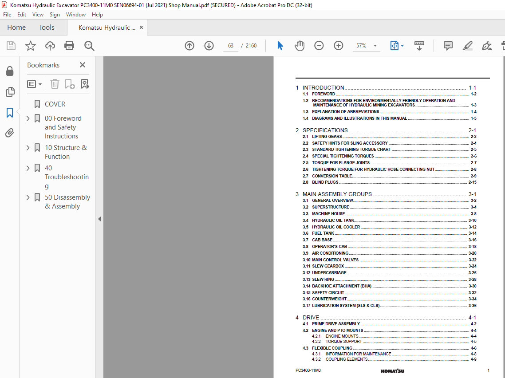Add a comment note
This screenshot has width=505, height=378.
pos(448,46)
